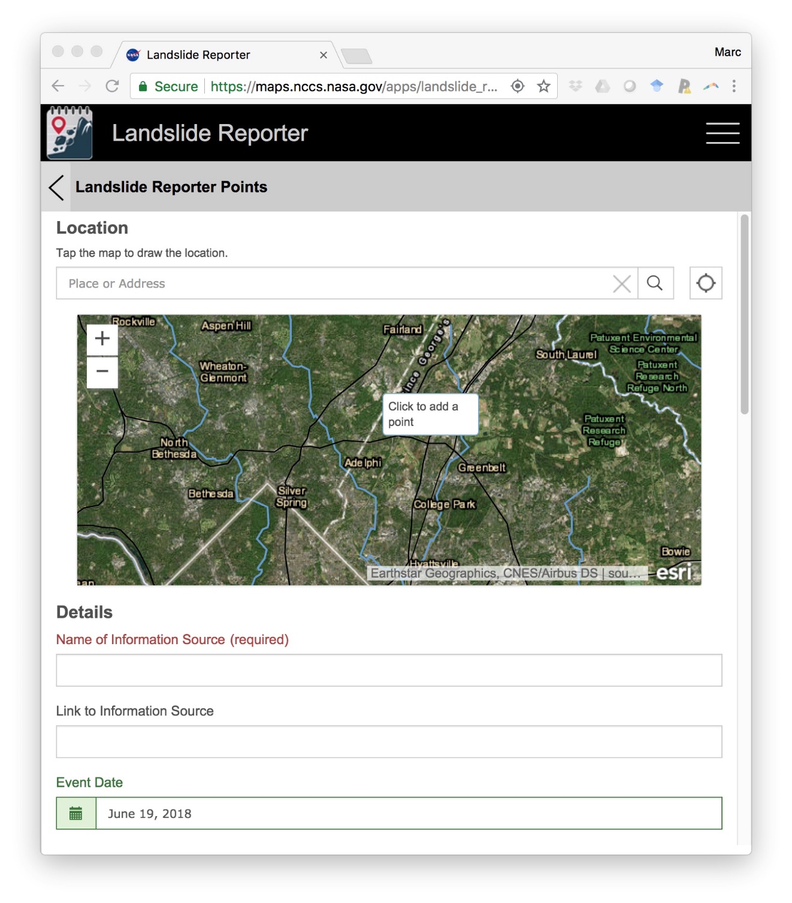Click the Landslide Reporter app logo

(x=70, y=133)
